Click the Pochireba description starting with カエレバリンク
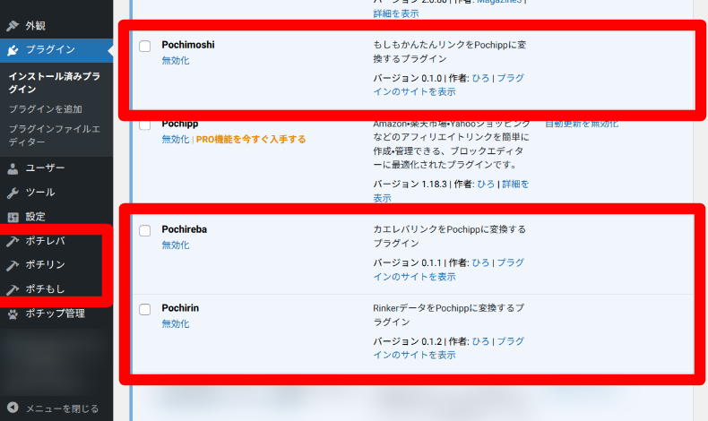The image size is (708, 421). [450, 236]
